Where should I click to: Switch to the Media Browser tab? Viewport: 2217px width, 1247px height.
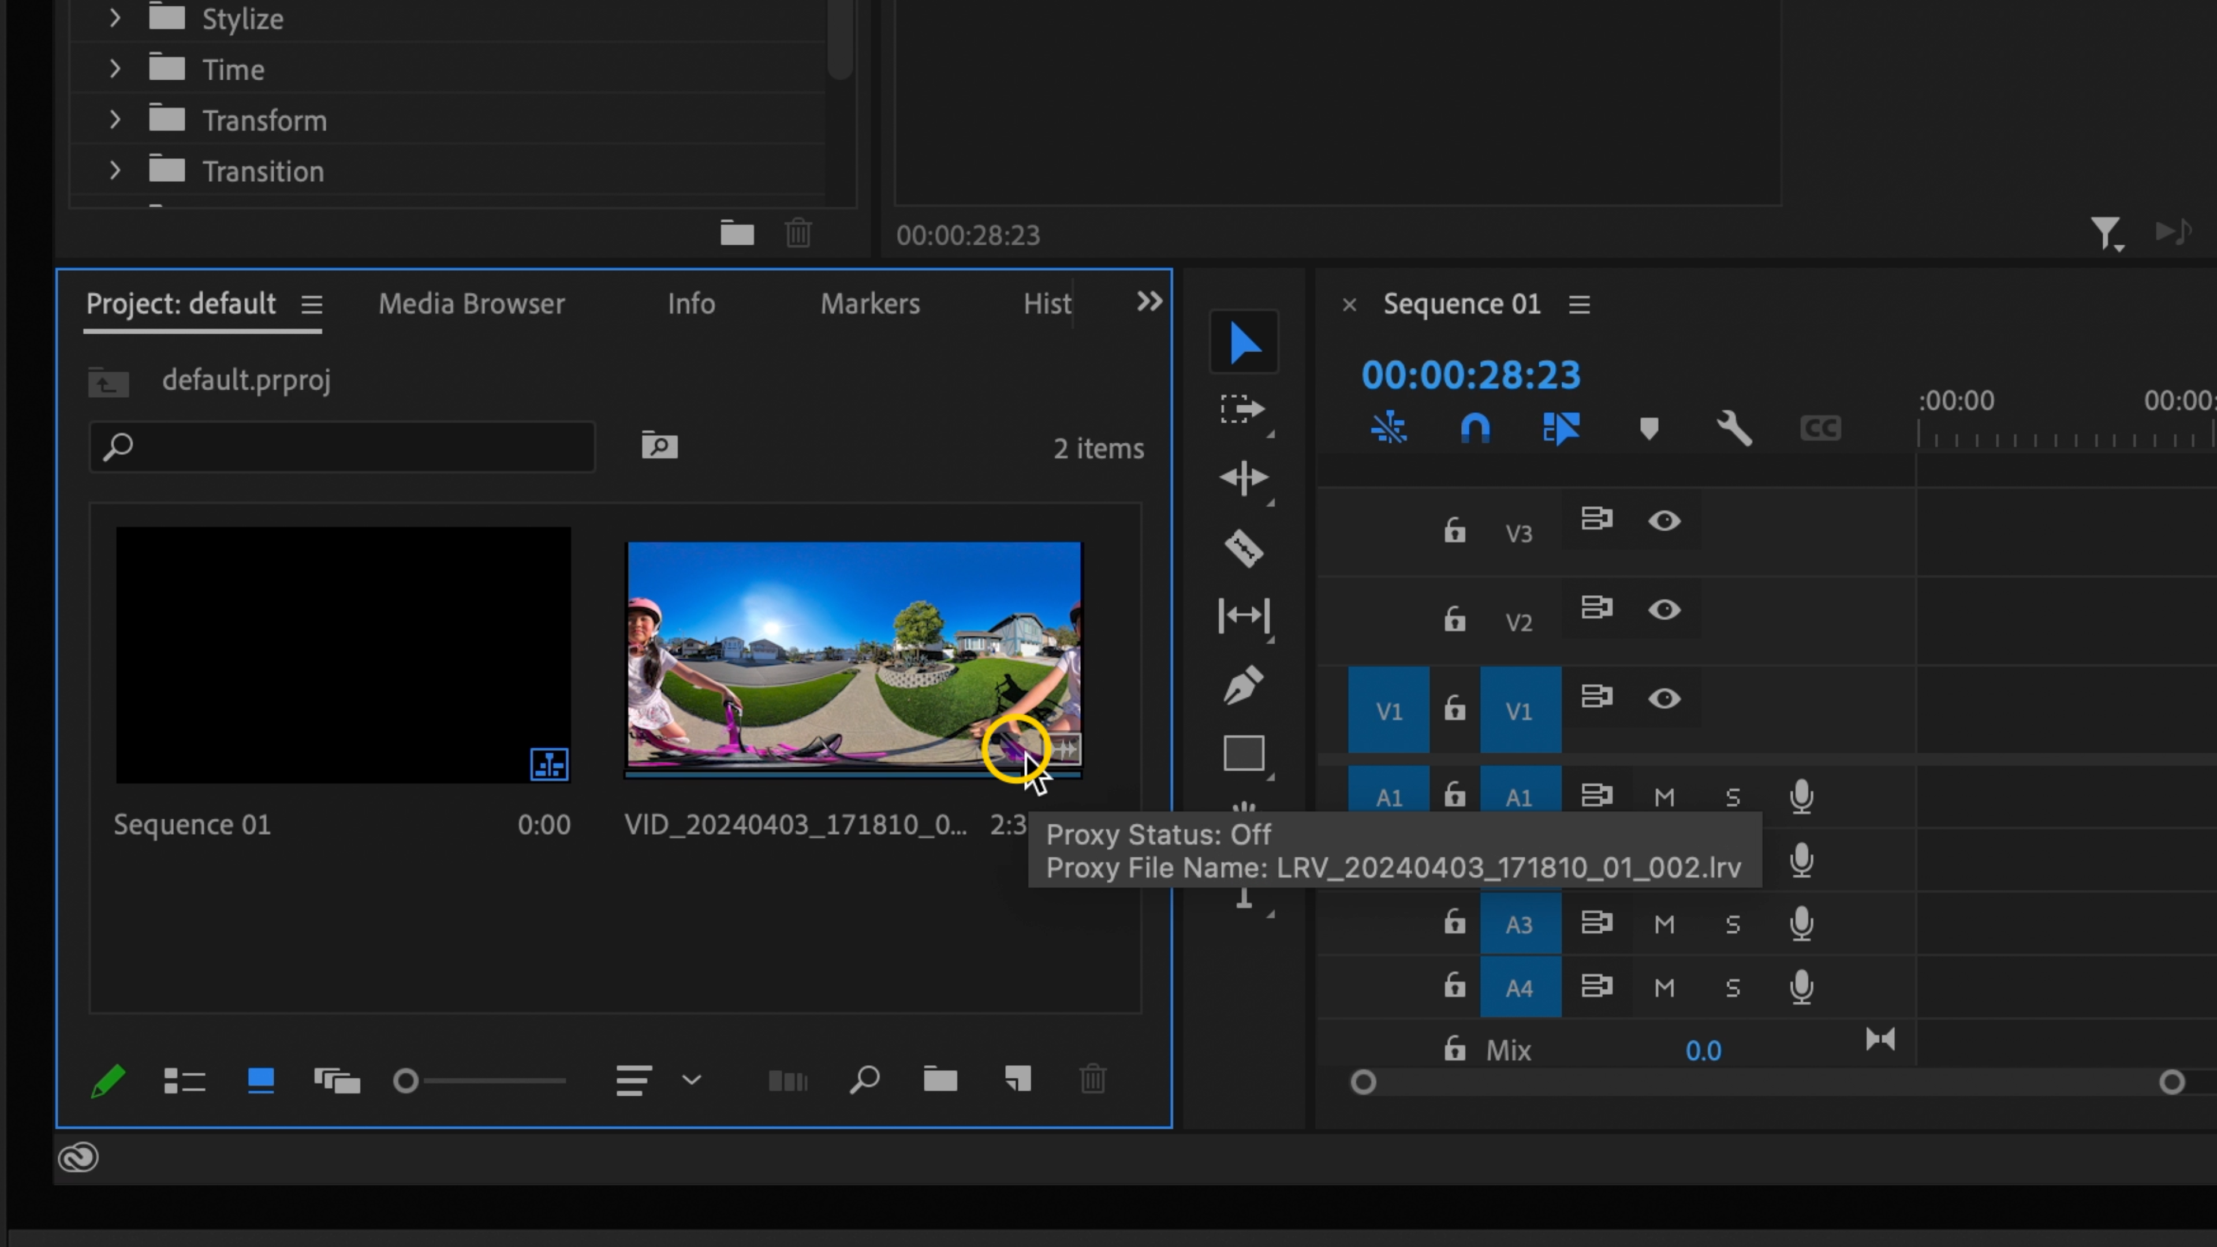[x=471, y=303]
